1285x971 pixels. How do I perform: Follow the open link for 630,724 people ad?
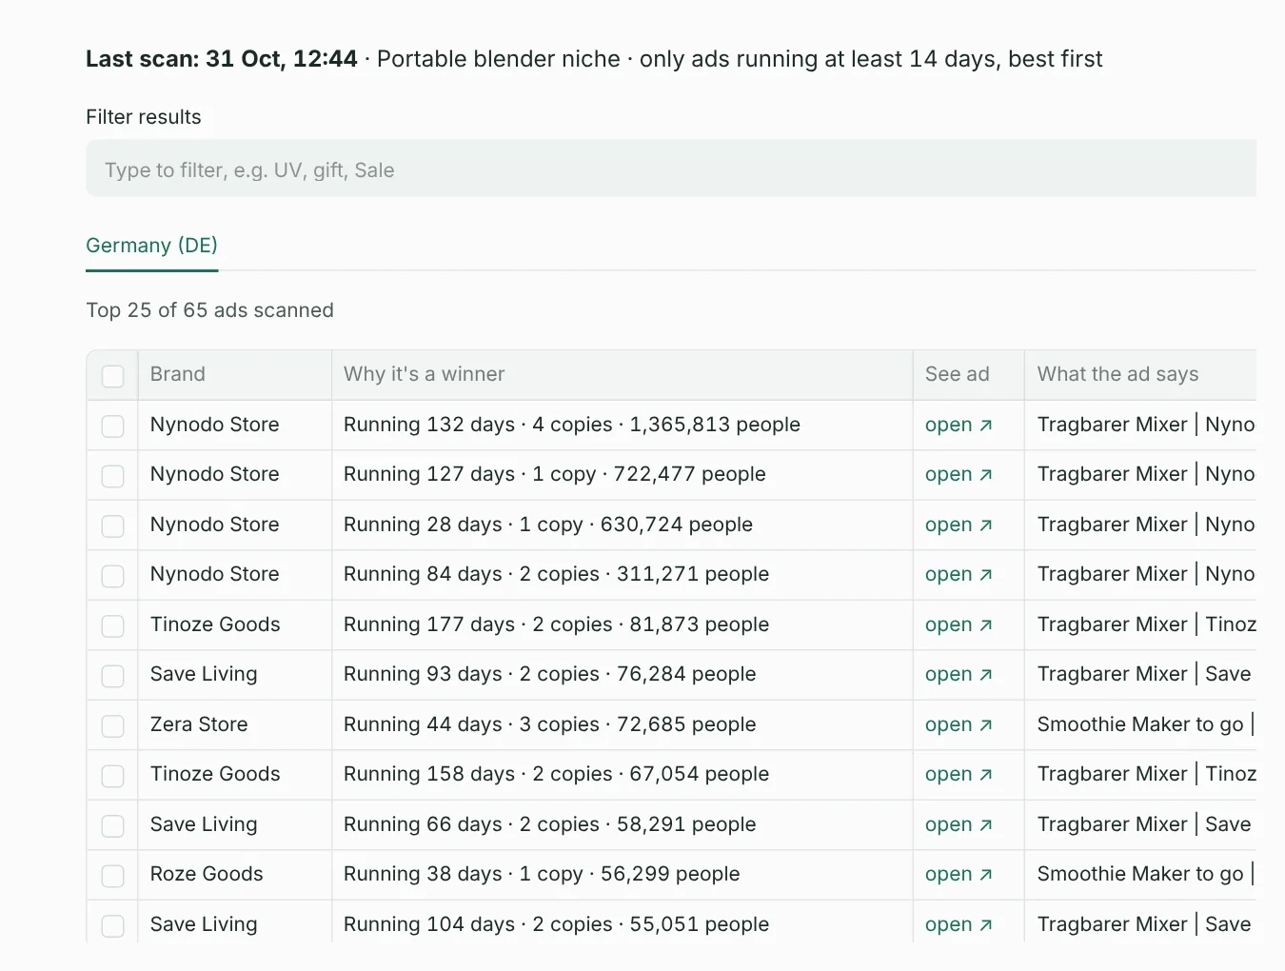(x=959, y=525)
